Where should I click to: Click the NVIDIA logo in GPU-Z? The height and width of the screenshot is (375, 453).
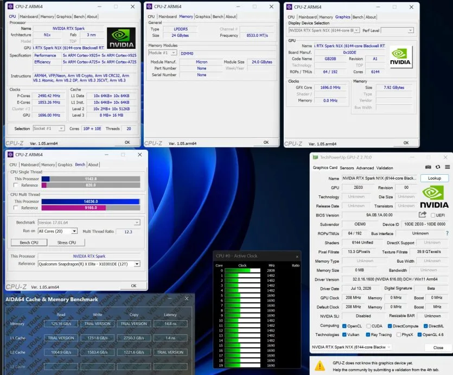pyautogui.click(x=434, y=197)
